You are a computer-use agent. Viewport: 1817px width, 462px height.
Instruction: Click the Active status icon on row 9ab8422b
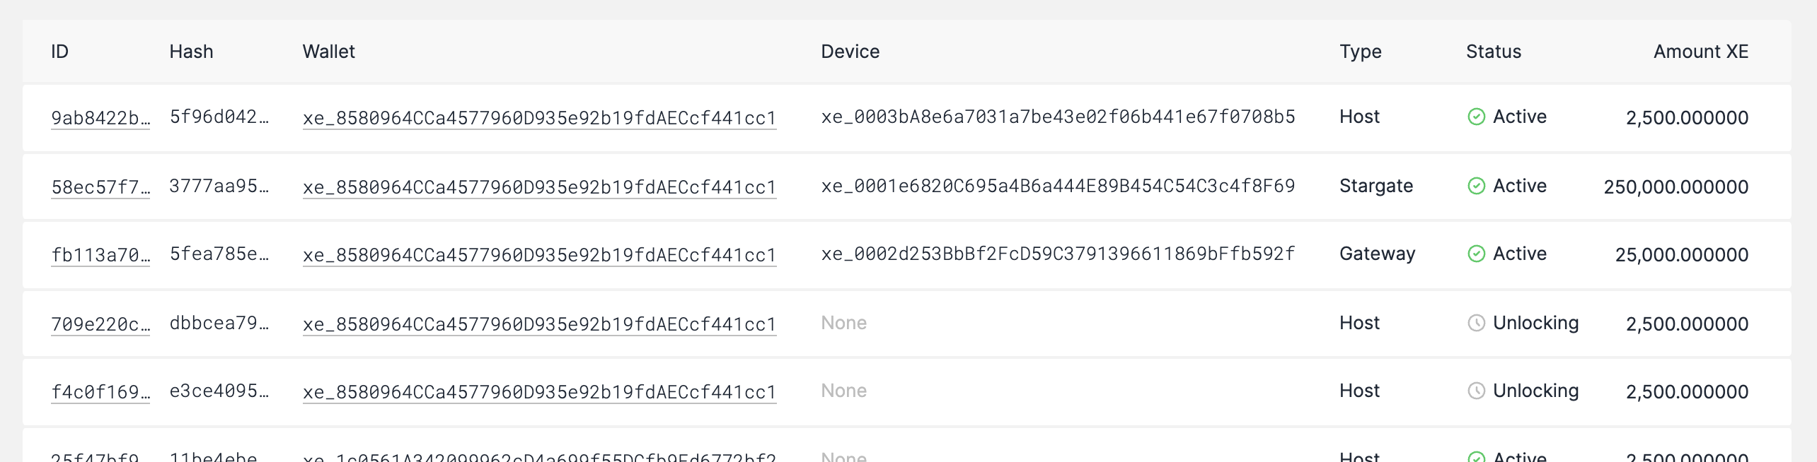(1475, 117)
